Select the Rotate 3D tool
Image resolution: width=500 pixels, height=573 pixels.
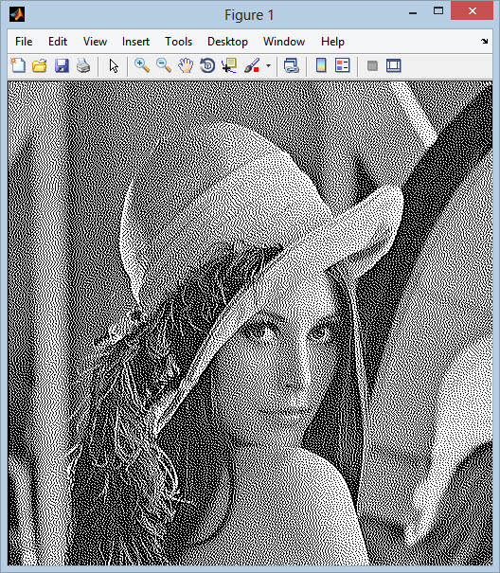point(207,65)
